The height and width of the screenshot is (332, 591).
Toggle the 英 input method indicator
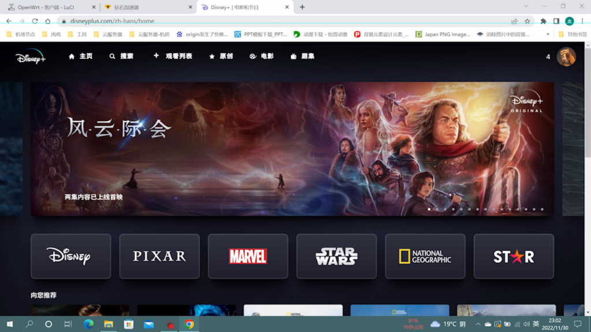tap(536, 324)
